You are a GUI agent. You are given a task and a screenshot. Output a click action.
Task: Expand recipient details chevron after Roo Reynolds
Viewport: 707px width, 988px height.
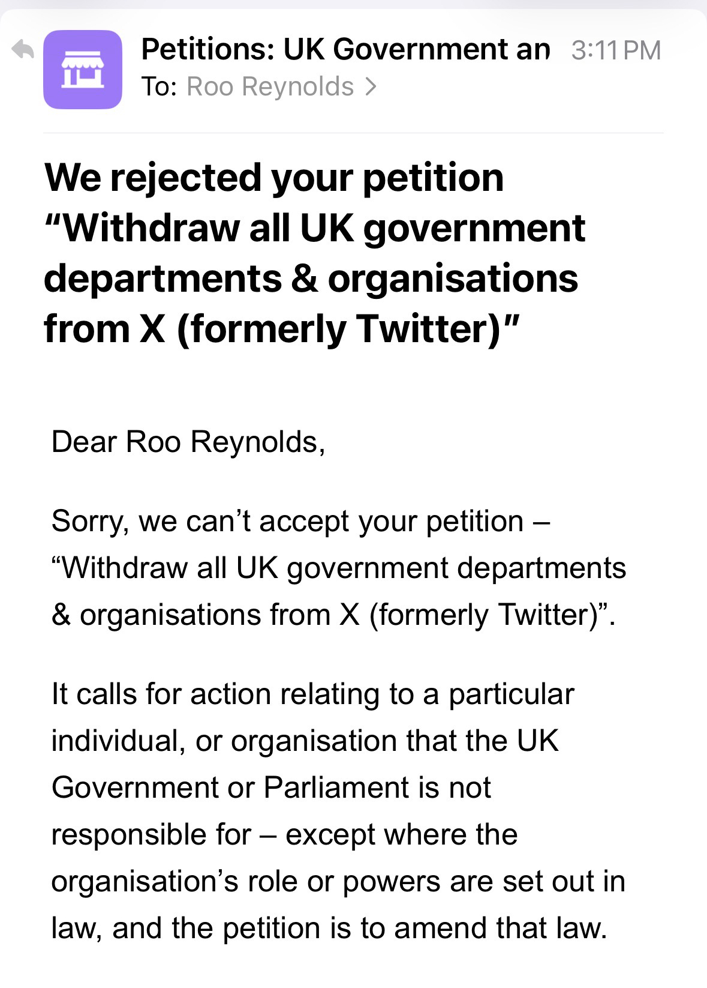(x=371, y=87)
